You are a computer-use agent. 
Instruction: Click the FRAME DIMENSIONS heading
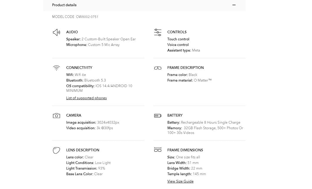(185, 150)
